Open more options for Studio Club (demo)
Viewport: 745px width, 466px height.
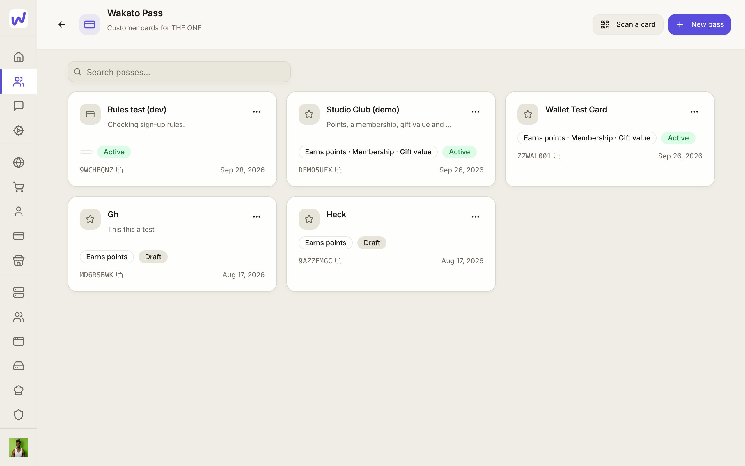pyautogui.click(x=475, y=112)
